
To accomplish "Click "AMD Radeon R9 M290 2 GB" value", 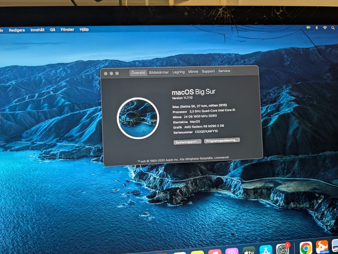I will (x=204, y=126).
